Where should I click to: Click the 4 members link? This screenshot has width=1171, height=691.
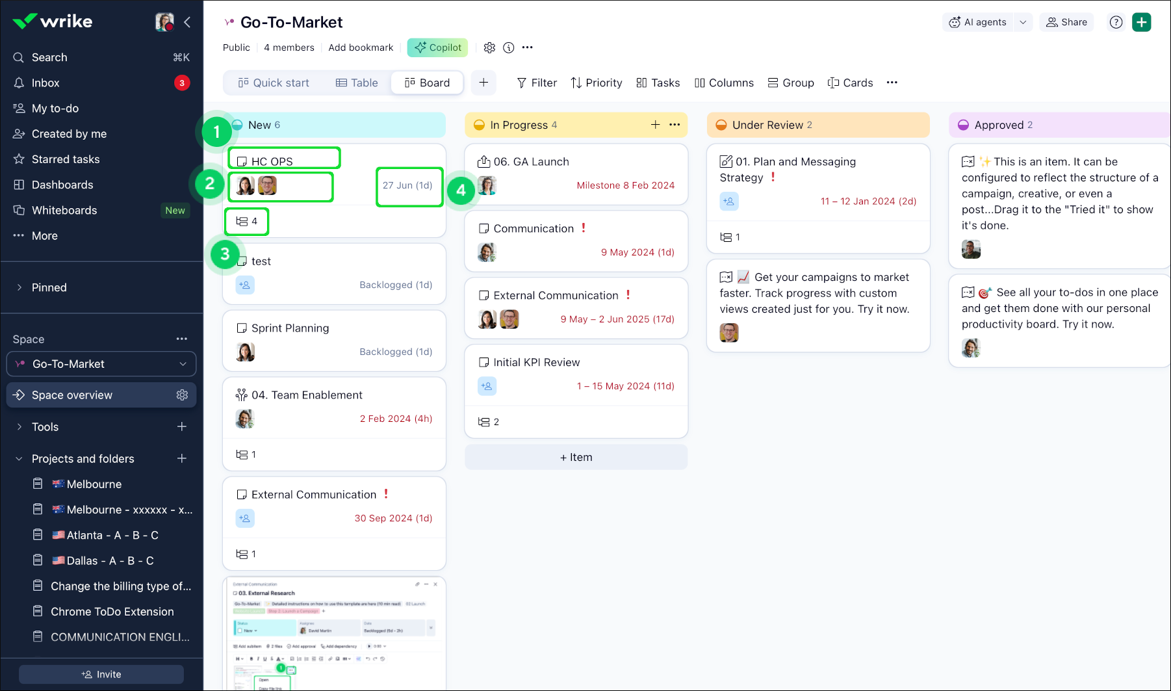[289, 47]
